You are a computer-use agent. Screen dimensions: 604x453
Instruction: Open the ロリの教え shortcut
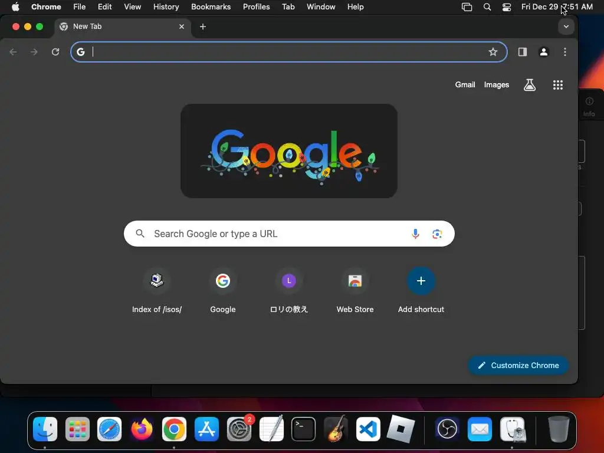289,291
